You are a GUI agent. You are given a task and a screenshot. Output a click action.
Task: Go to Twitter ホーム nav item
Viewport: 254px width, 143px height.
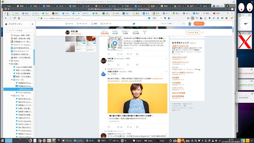pos(69,24)
